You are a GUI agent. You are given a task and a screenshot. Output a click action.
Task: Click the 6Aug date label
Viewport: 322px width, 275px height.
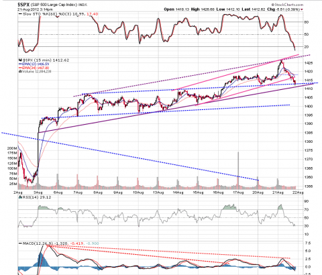58,192
